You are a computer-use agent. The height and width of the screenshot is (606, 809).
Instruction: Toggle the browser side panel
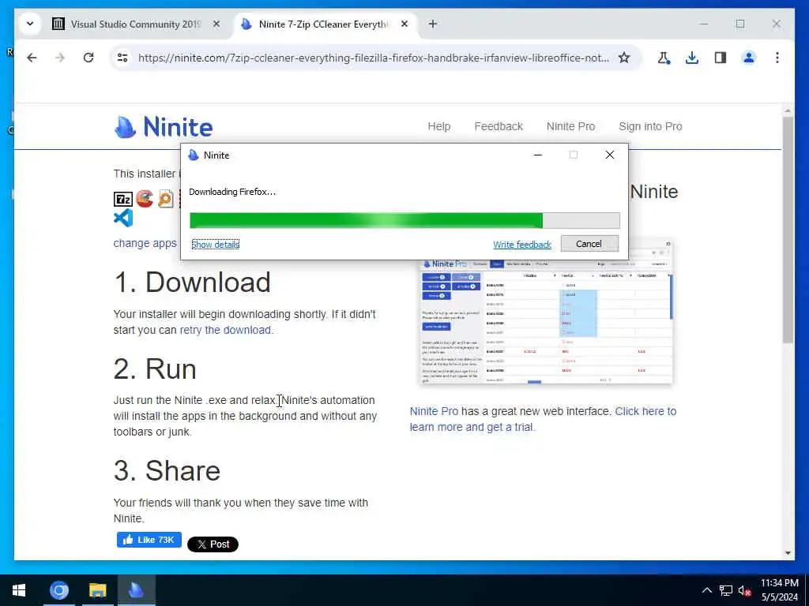(721, 58)
